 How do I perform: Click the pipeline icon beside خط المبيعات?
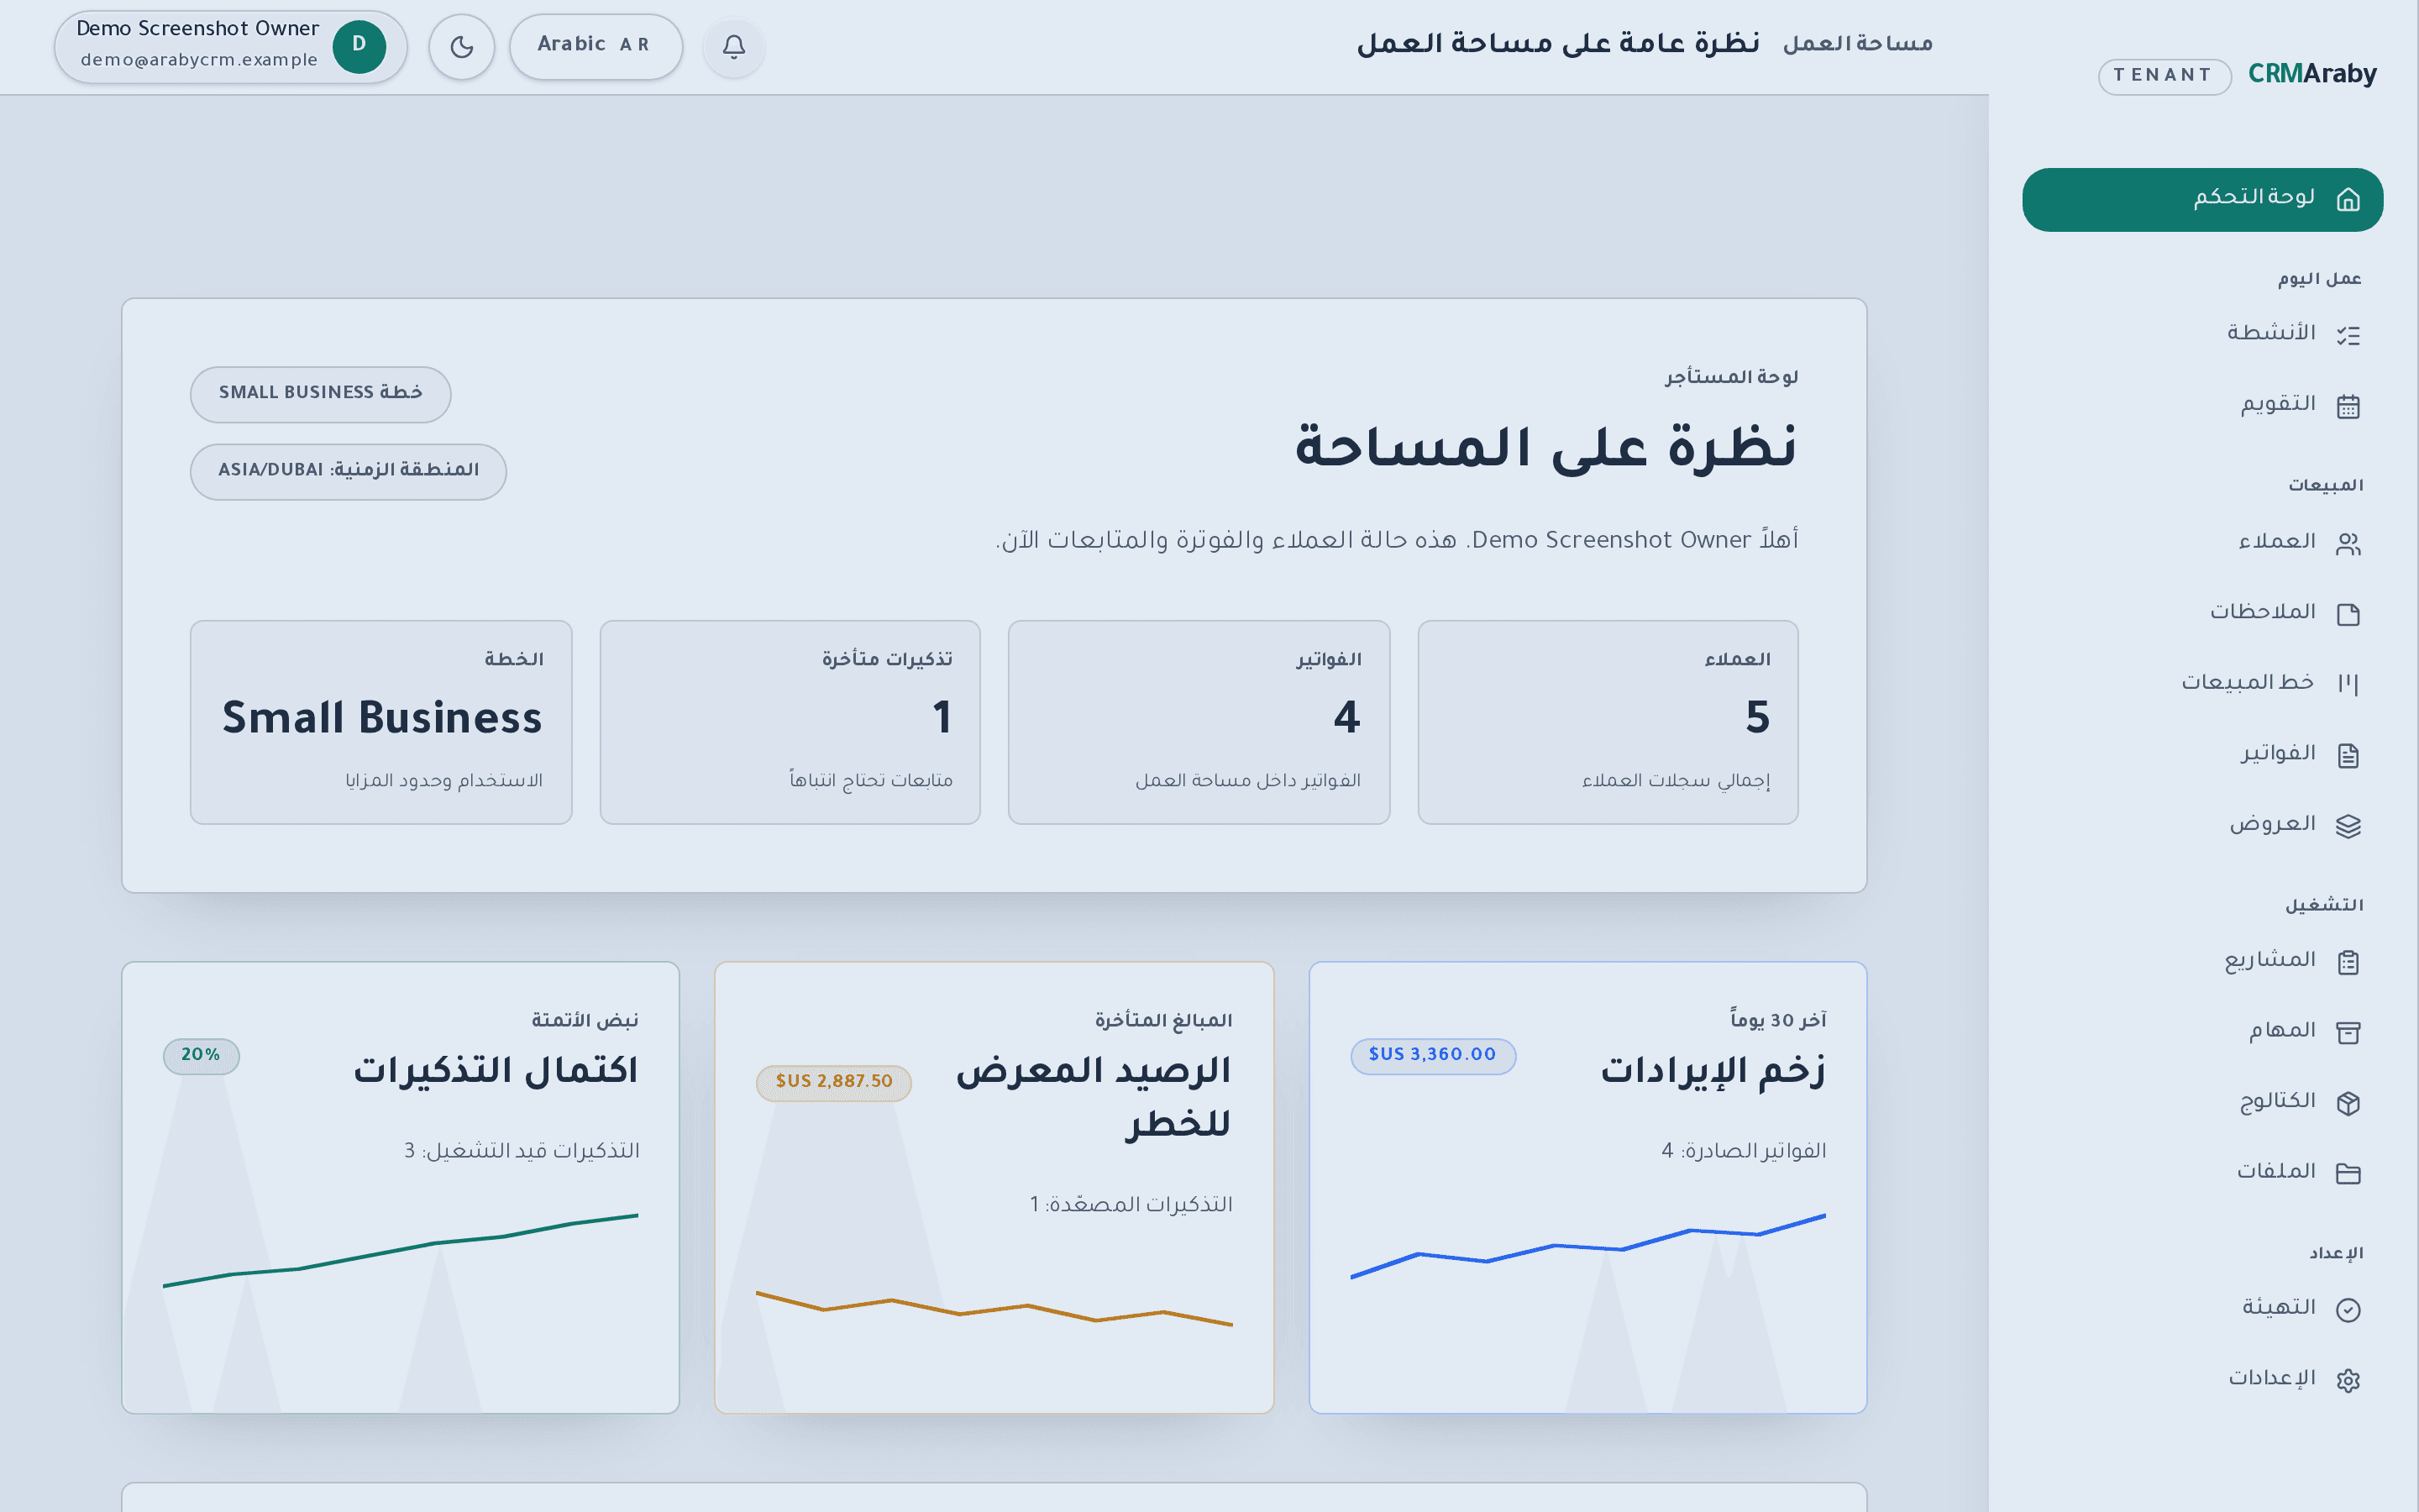click(2348, 684)
